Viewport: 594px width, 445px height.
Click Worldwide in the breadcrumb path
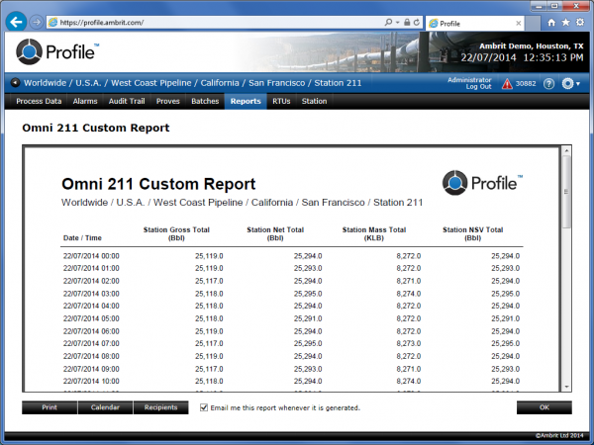click(45, 83)
